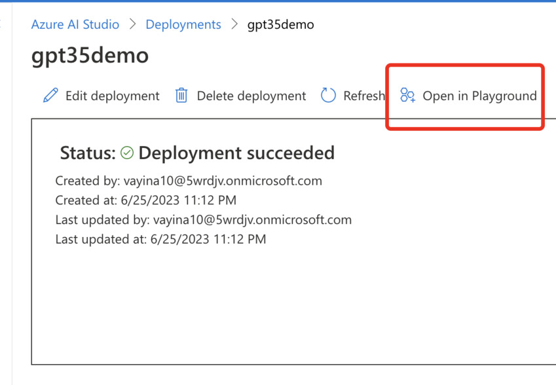Click the Created at timestamp line
Image resolution: width=556 pixels, height=385 pixels.
pyautogui.click(x=146, y=200)
